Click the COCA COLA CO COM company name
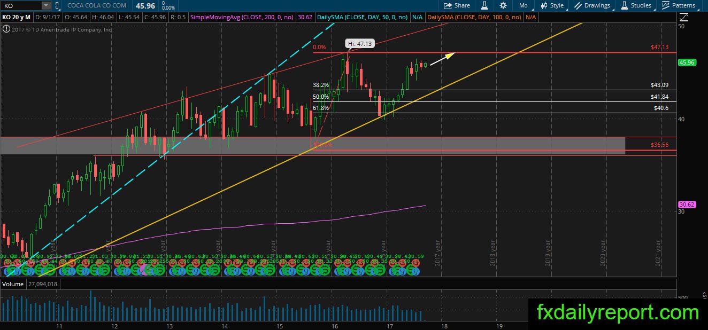708x330 pixels. pyautogui.click(x=97, y=5)
